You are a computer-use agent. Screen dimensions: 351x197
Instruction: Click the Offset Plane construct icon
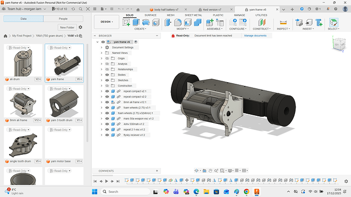click(x=261, y=22)
